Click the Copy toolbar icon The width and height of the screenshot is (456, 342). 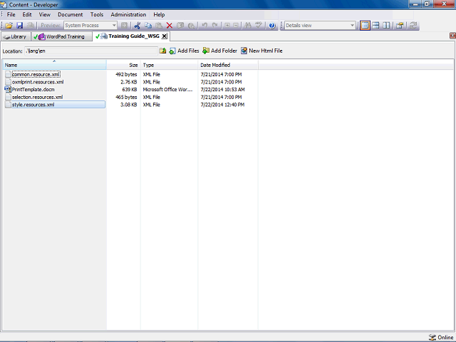coord(148,26)
